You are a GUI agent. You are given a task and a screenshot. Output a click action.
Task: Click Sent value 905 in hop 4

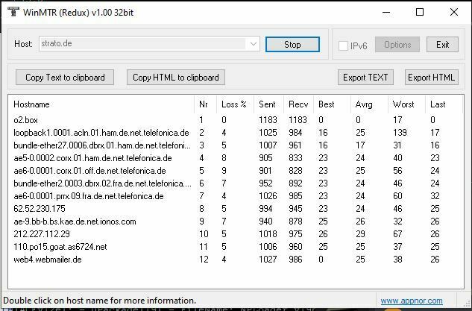pos(265,158)
